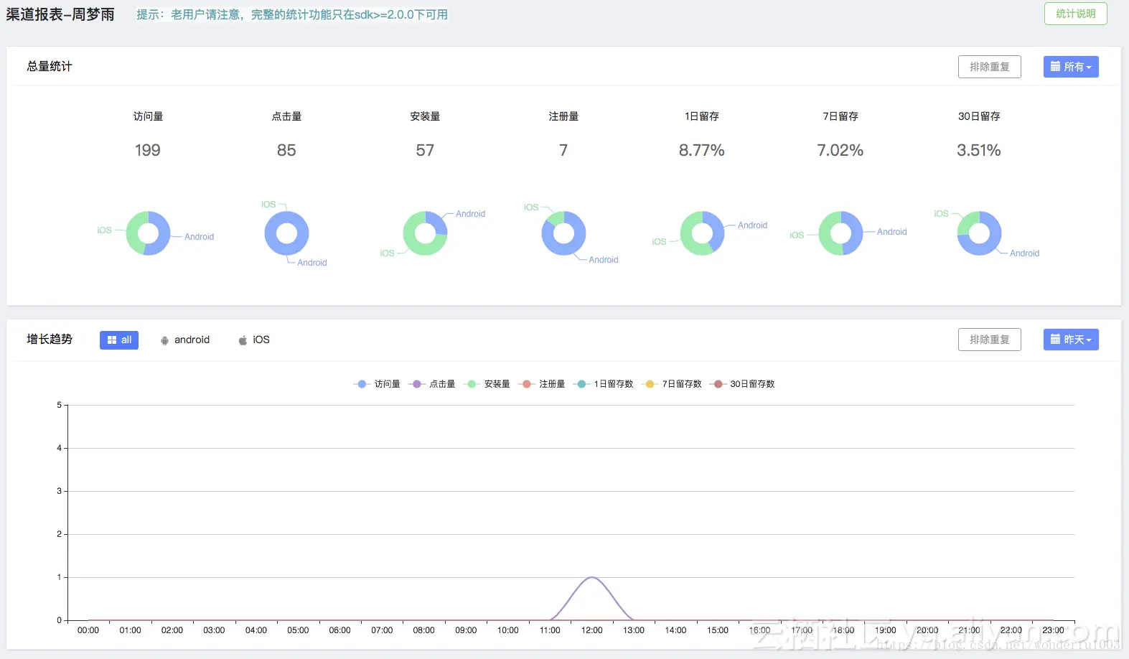Screen dimensions: 1129x659
Task: Click the 57 安装量 value
Action: 425,150
